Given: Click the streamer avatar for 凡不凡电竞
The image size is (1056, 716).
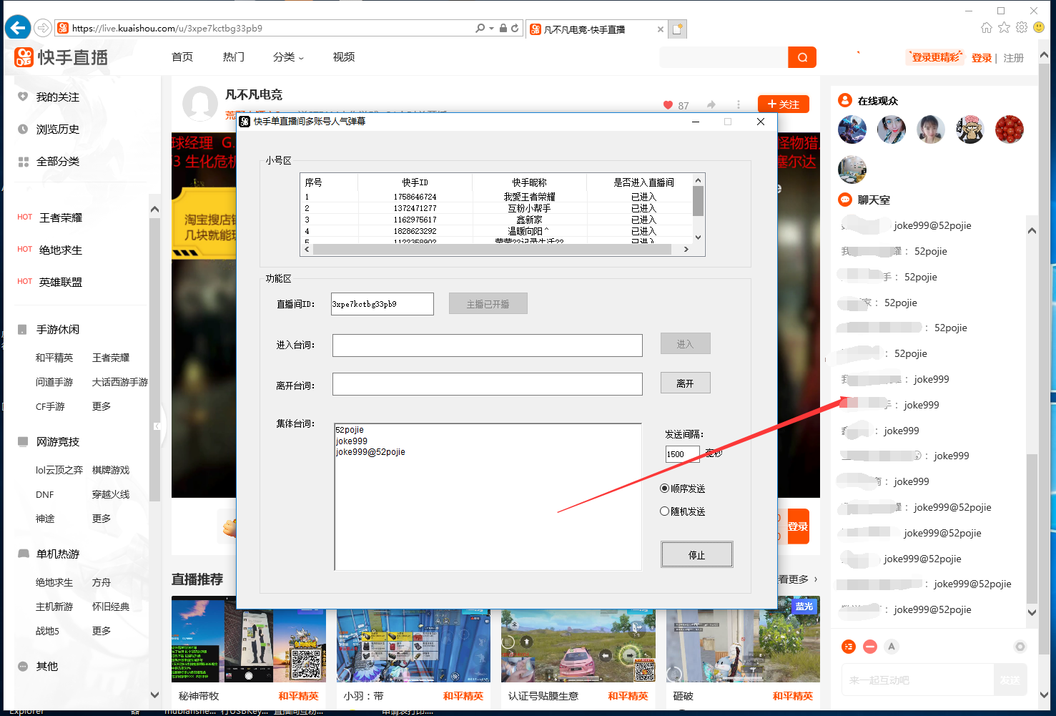Looking at the screenshot, I should click(200, 104).
